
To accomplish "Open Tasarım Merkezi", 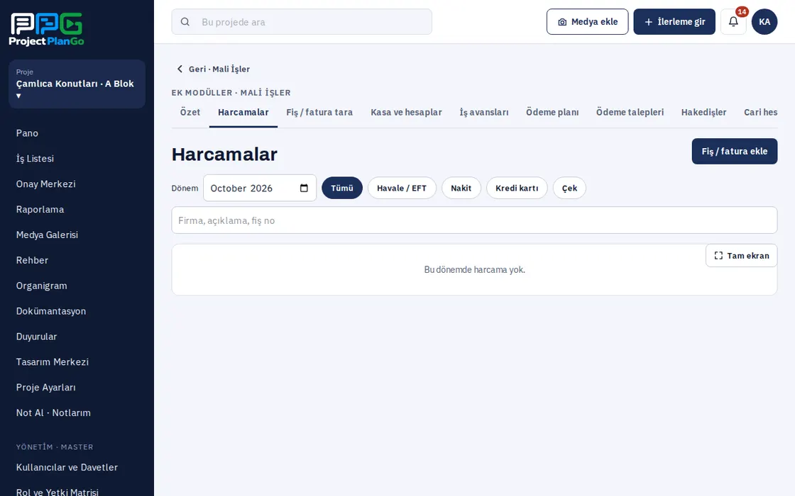I will [77, 362].
